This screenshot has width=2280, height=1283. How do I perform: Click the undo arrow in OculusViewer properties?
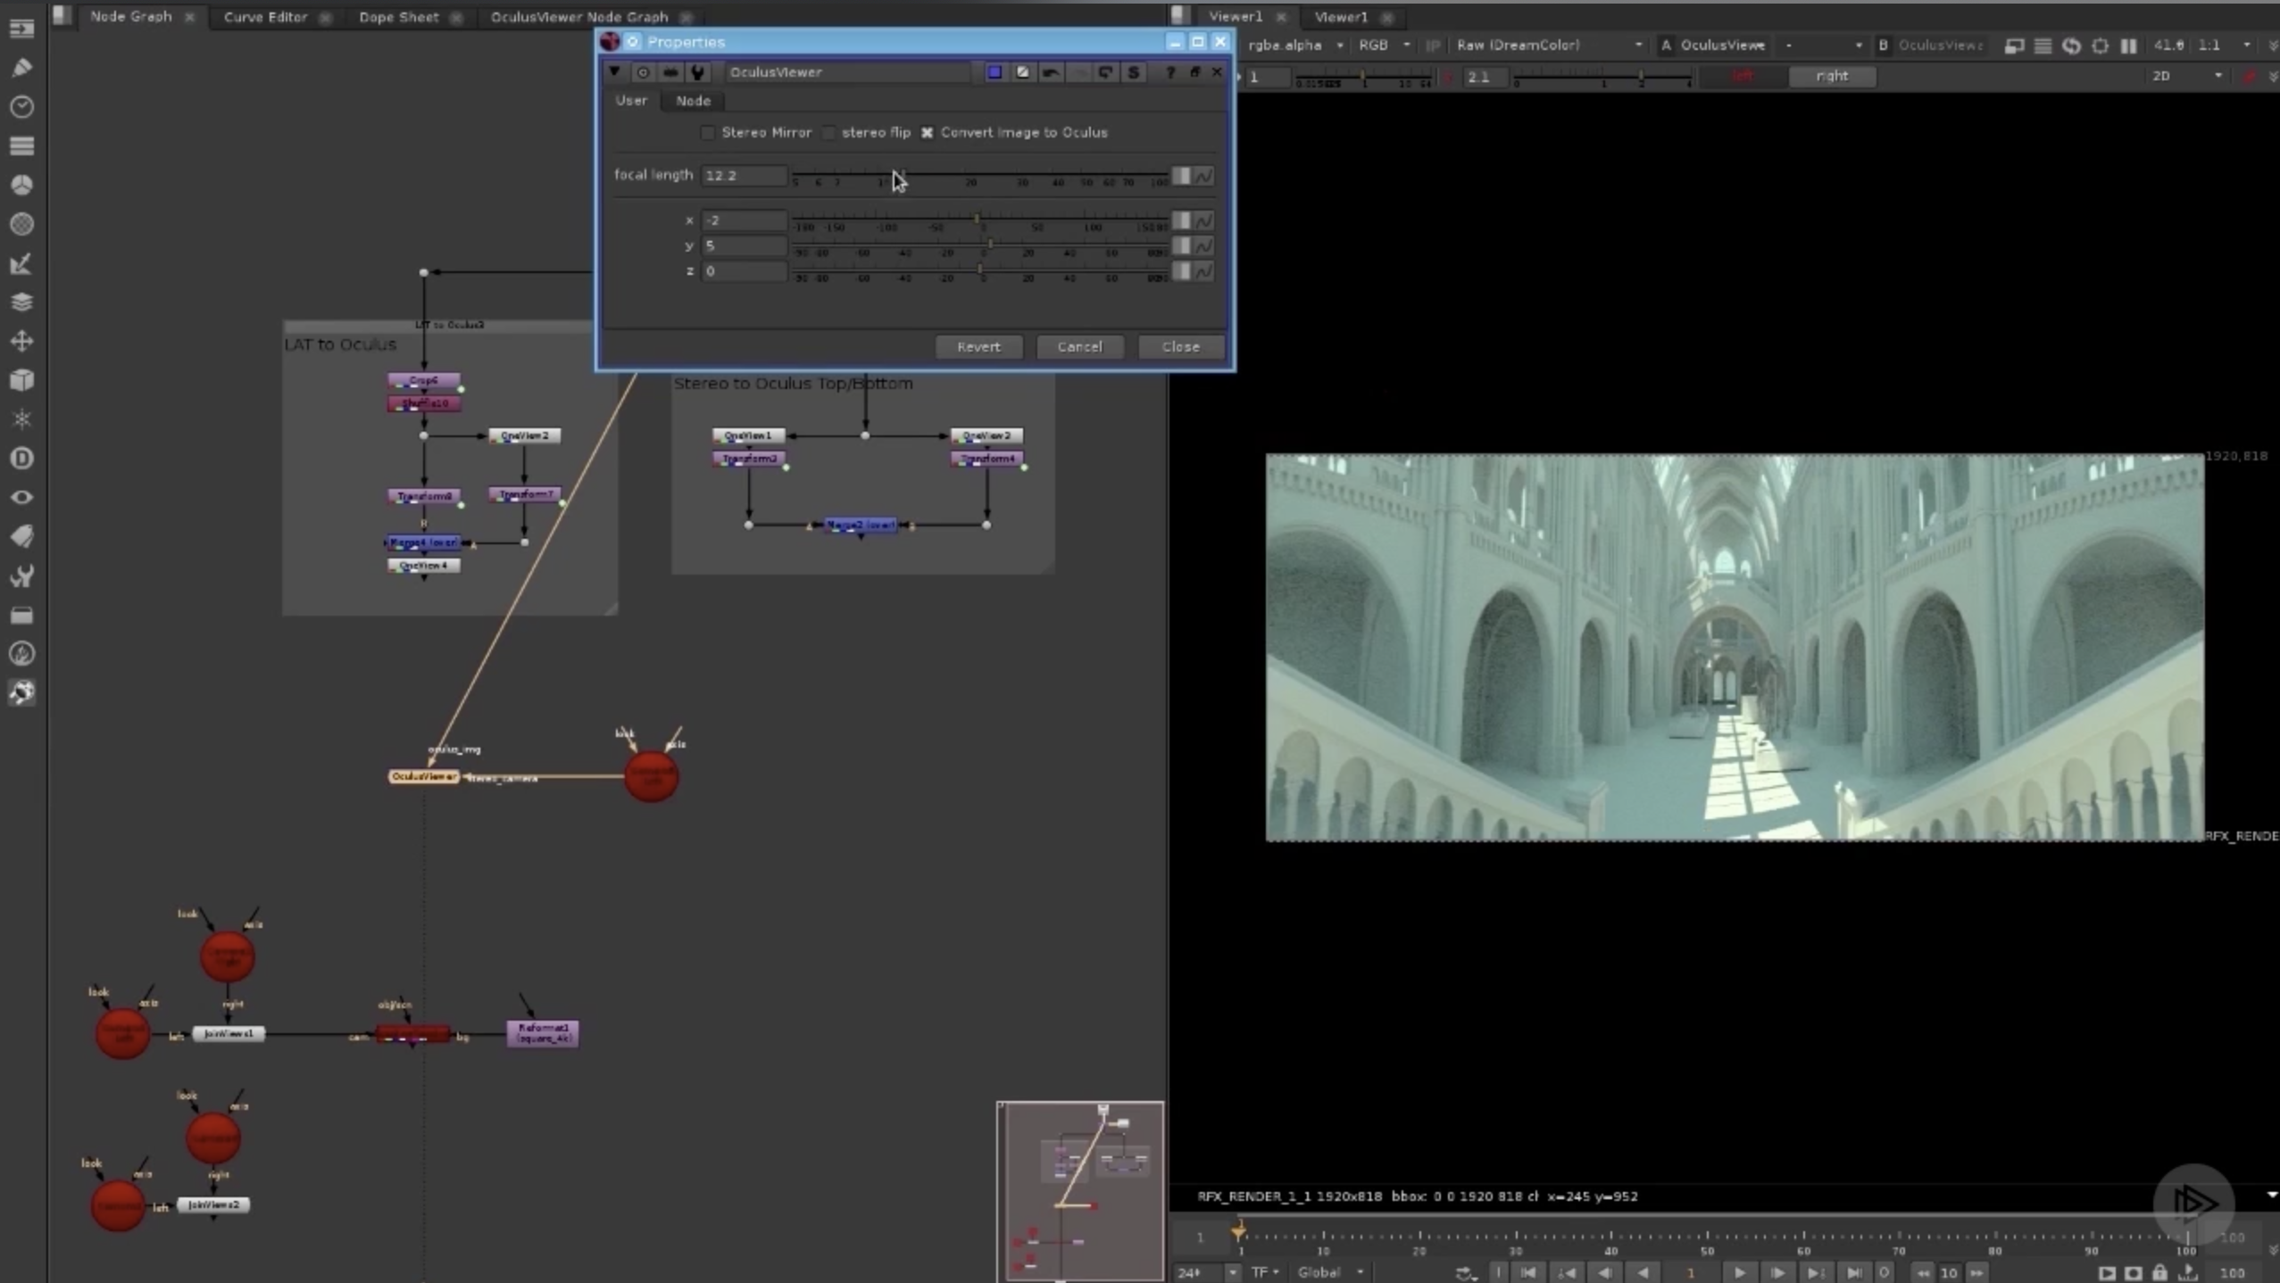pyautogui.click(x=1051, y=72)
